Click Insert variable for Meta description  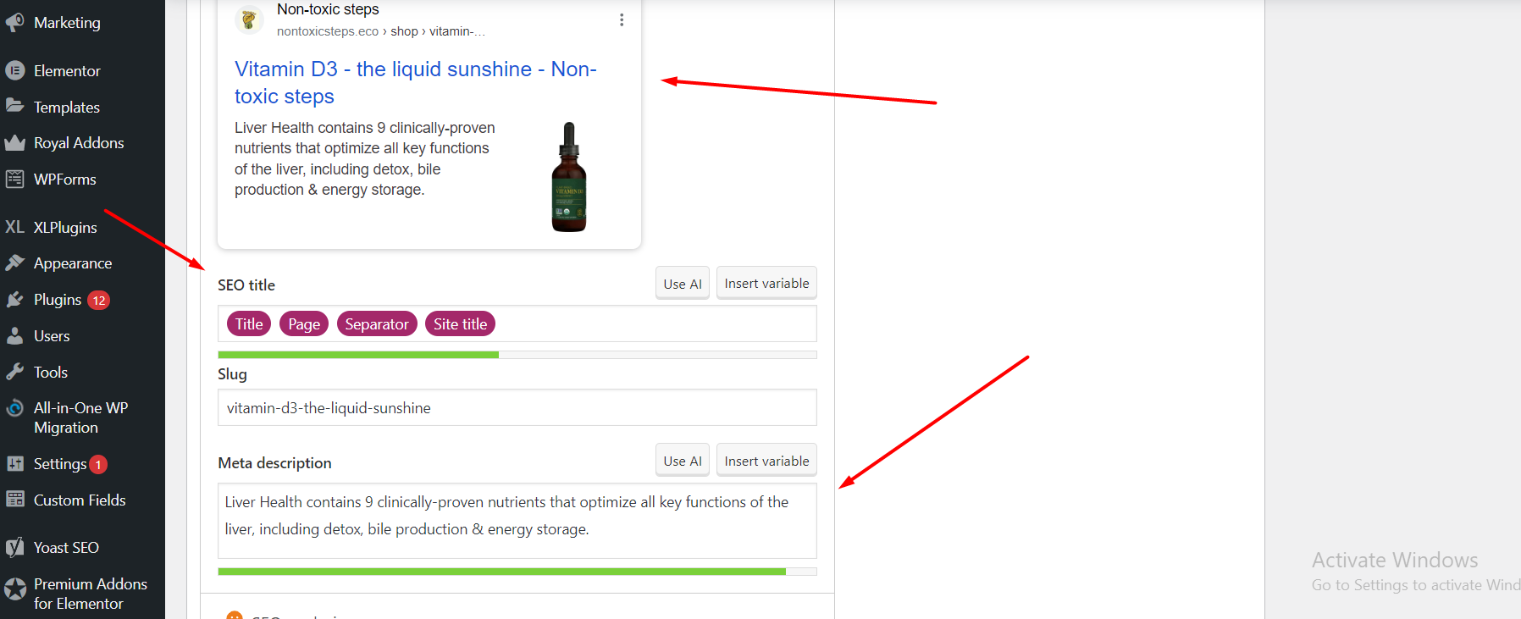pyautogui.click(x=766, y=461)
